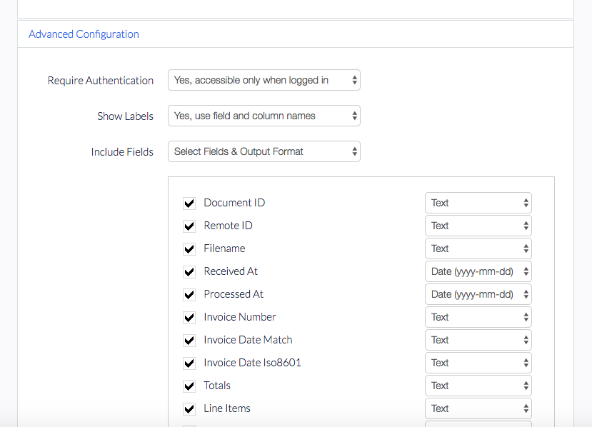The height and width of the screenshot is (427, 592).
Task: Toggle the Processed At checkbox
Action: (x=189, y=294)
